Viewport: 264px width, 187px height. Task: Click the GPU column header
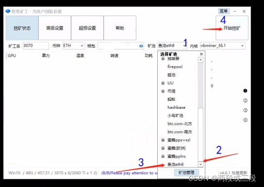(x=12, y=55)
